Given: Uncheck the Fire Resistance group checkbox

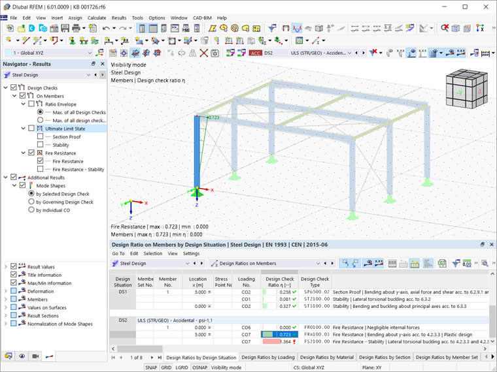Looking at the screenshot, I should pos(31,153).
